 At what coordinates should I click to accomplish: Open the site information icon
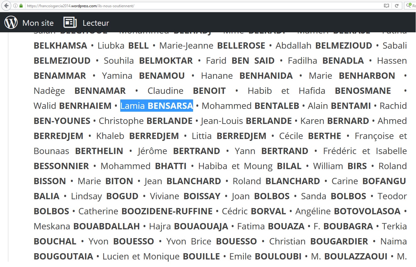(x=15, y=6)
